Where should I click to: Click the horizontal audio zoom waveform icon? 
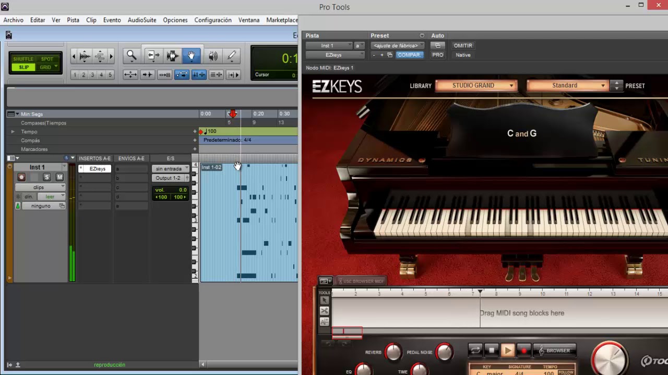pyautogui.click(x=85, y=56)
